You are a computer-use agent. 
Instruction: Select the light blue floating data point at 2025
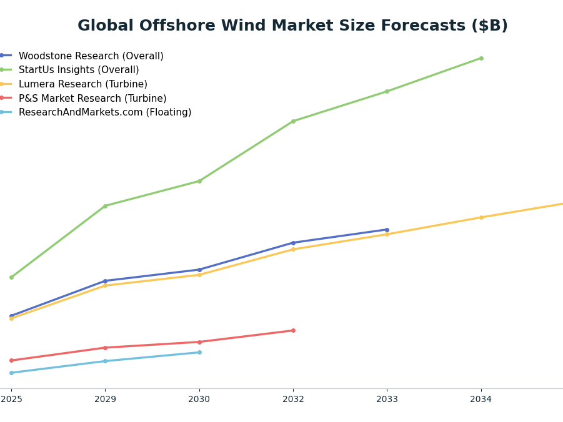pyautogui.click(x=11, y=373)
